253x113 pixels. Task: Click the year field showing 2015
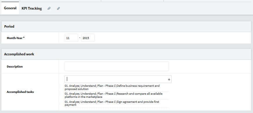point(88,38)
